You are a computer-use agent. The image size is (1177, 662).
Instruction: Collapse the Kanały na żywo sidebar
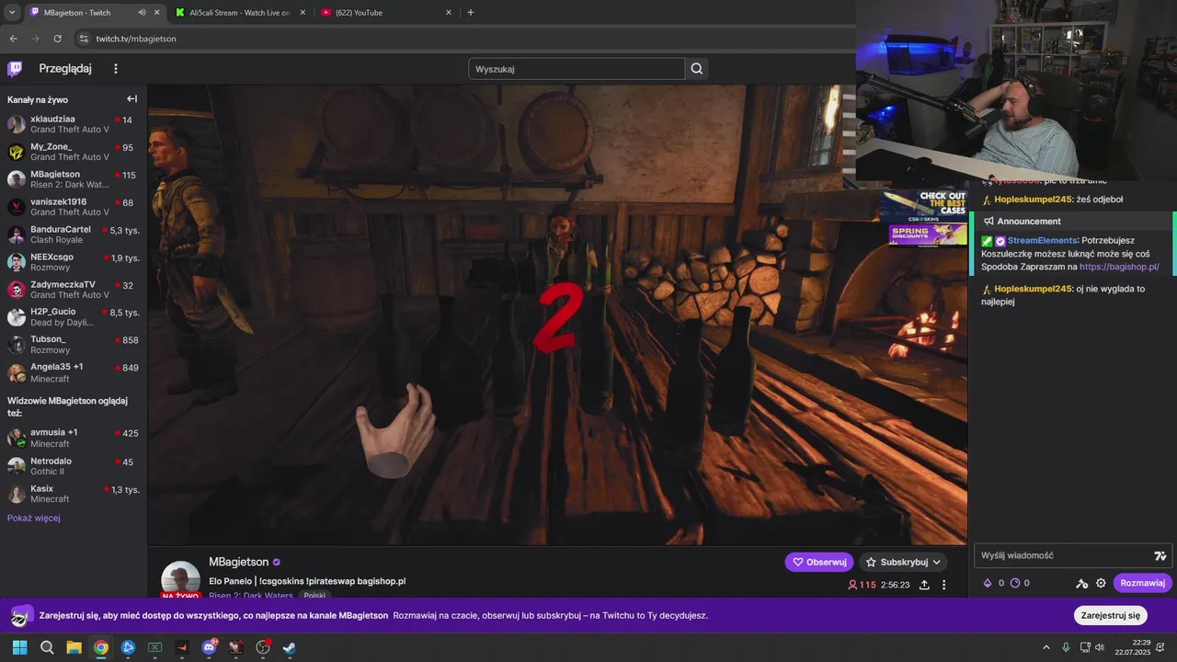point(131,99)
